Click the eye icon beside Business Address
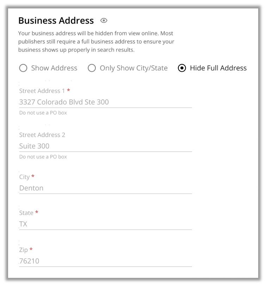This screenshot has height=287, width=267. pos(104,20)
